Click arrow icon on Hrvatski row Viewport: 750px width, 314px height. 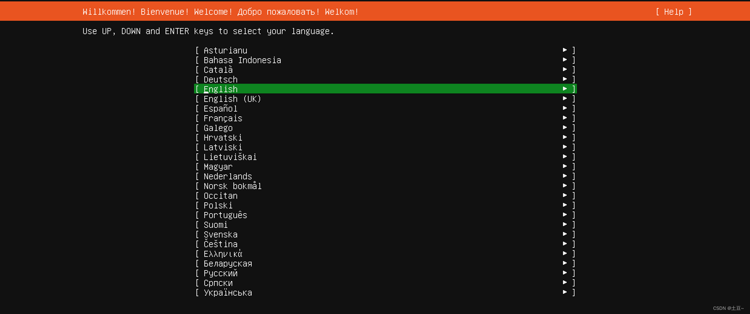pyautogui.click(x=565, y=137)
